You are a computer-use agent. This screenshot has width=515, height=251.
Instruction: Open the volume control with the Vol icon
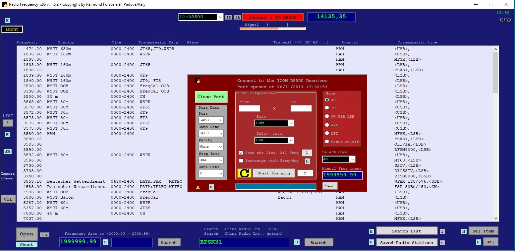pos(8,199)
